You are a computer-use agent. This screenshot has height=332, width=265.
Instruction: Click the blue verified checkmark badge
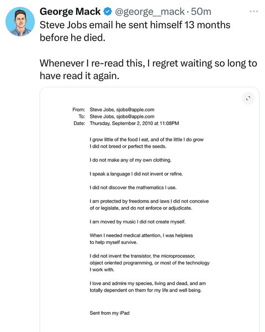pos(108,12)
